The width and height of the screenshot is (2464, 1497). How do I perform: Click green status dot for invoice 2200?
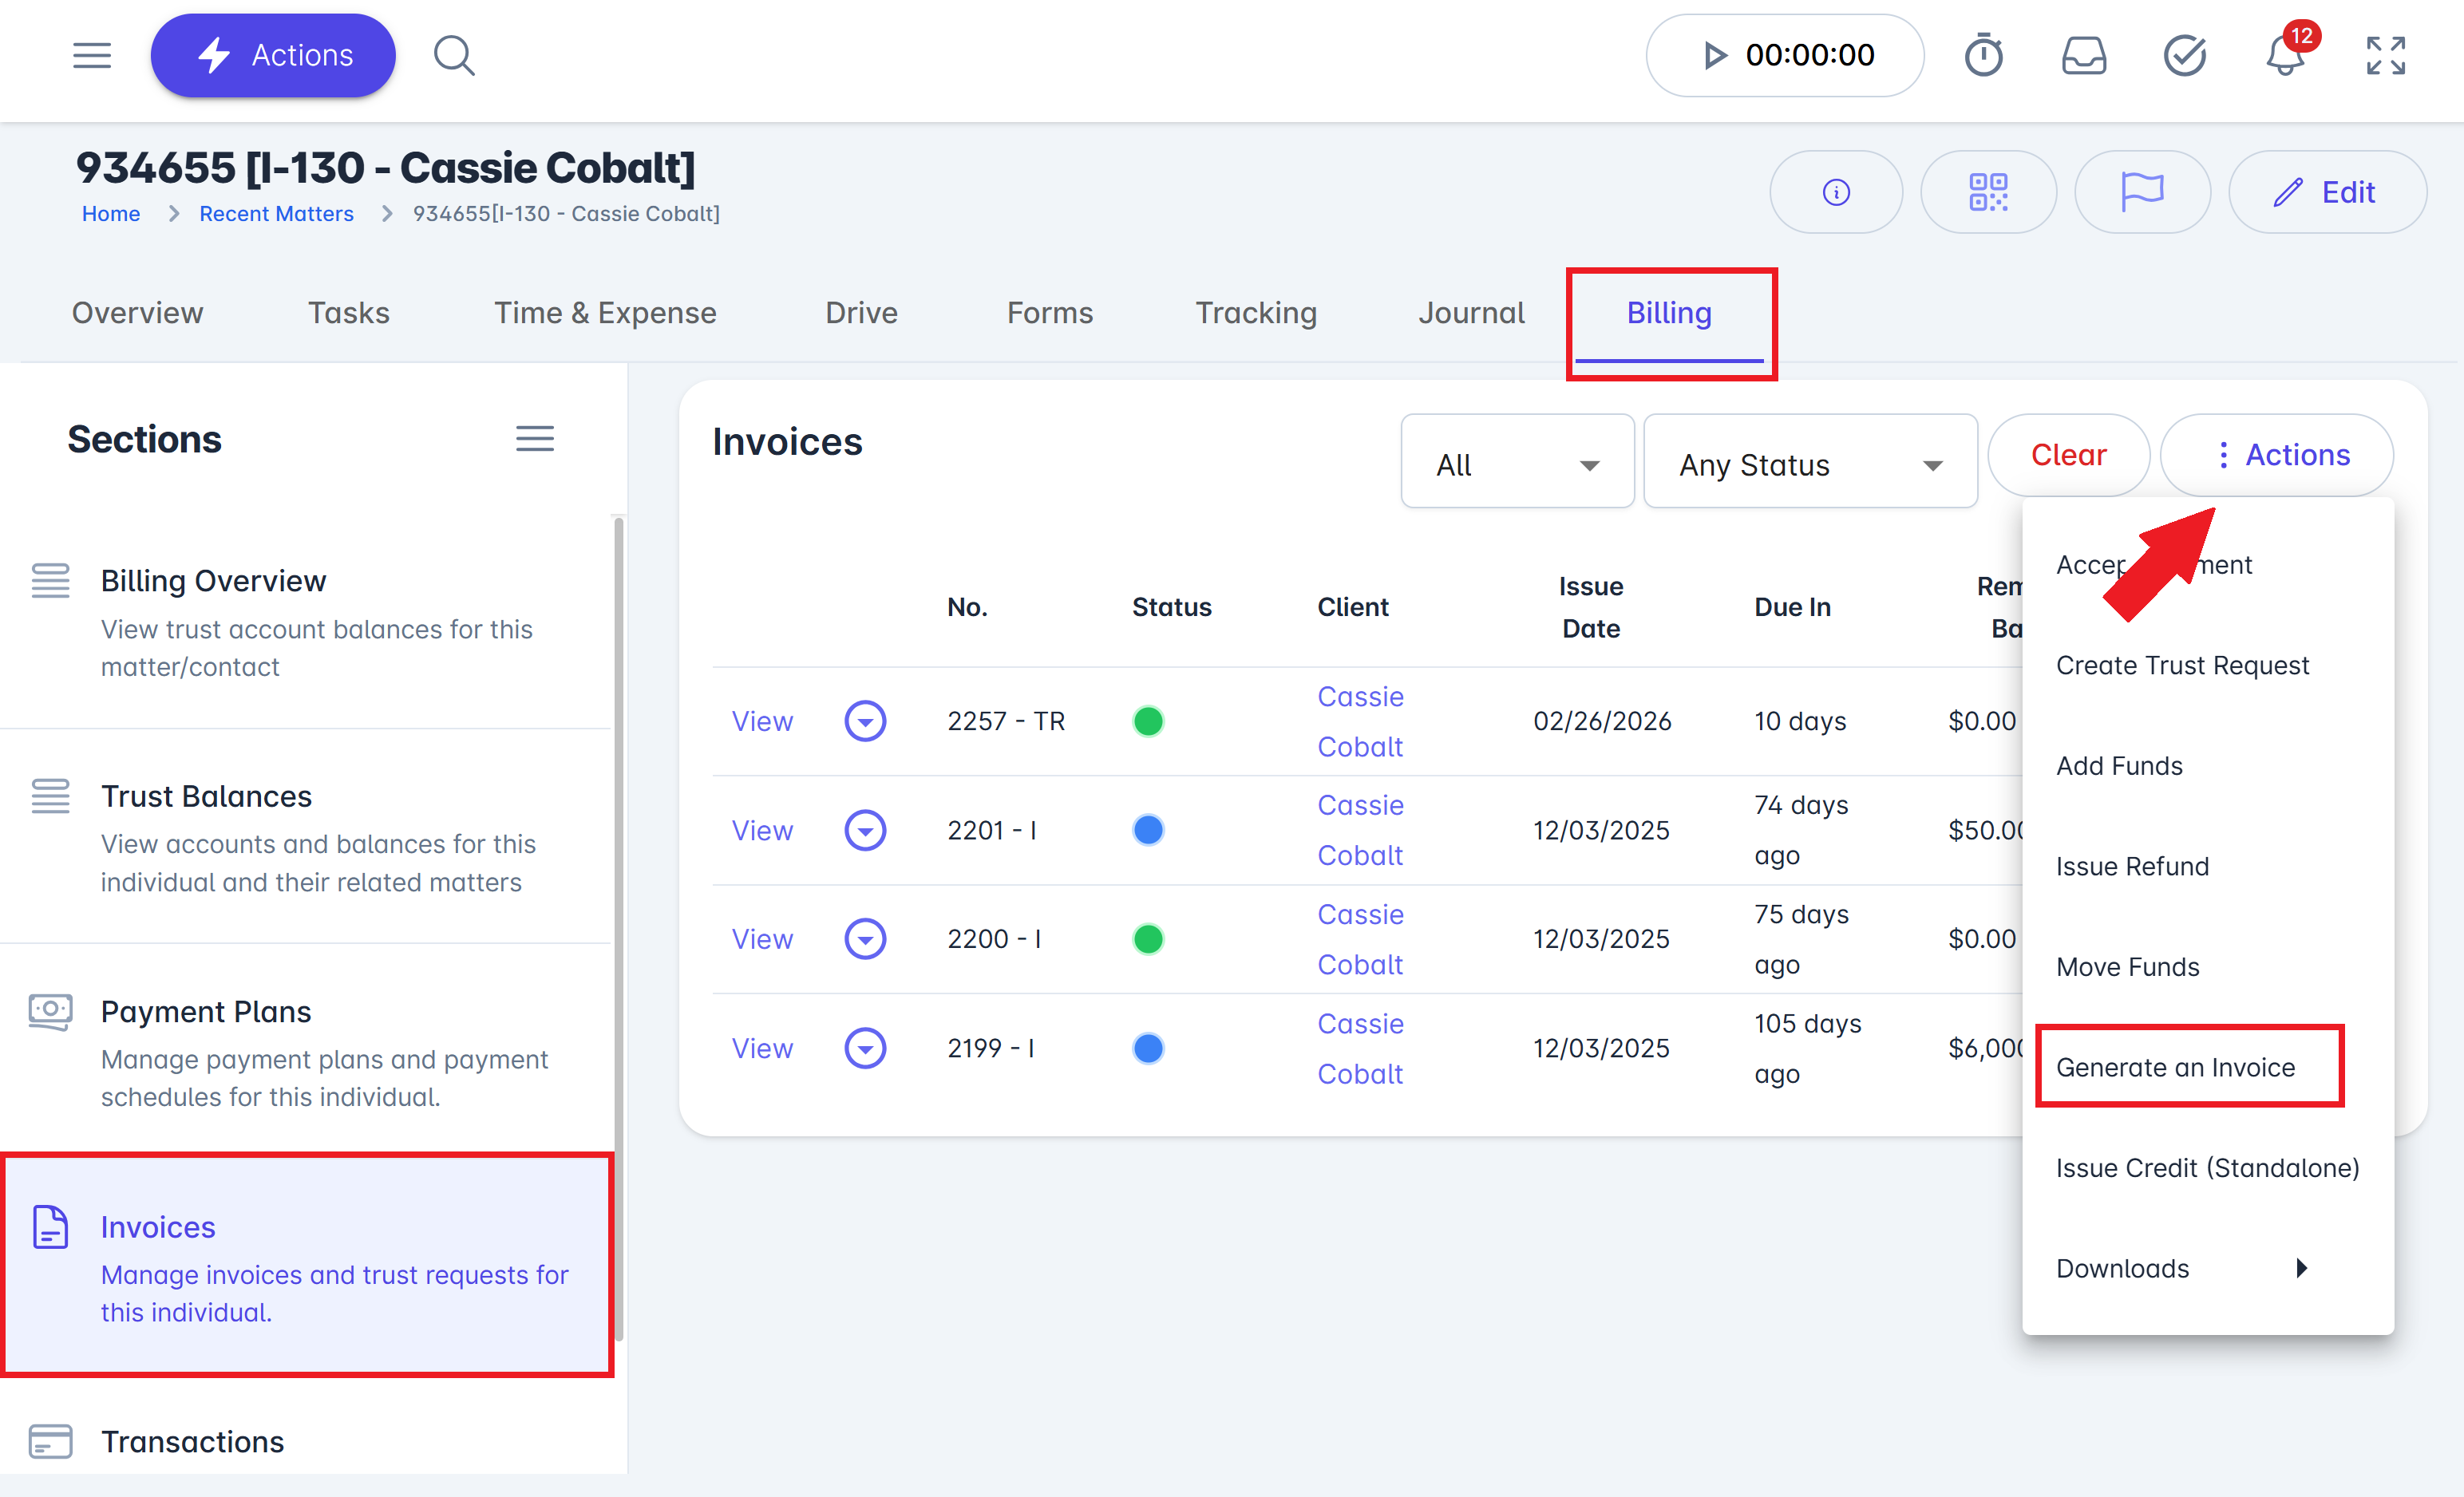[x=1148, y=939]
